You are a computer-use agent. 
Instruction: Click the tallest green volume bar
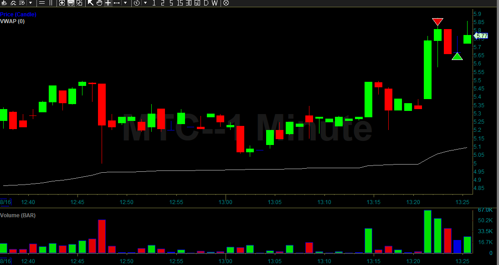pyautogui.click(x=427, y=231)
